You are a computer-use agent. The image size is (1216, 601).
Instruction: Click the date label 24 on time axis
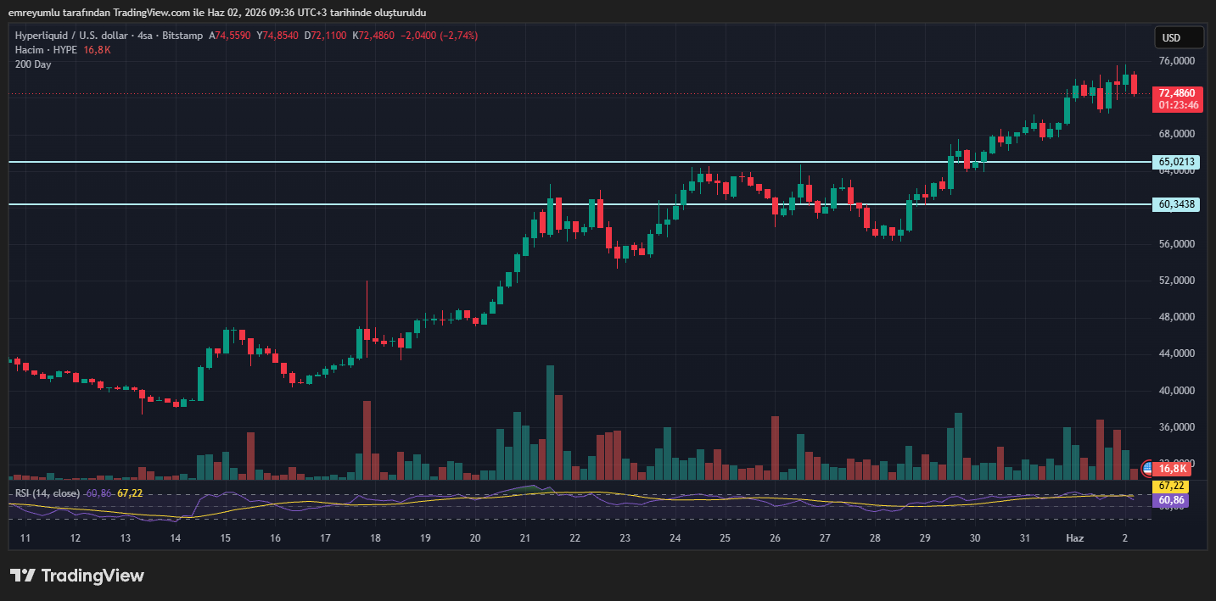pyautogui.click(x=675, y=538)
